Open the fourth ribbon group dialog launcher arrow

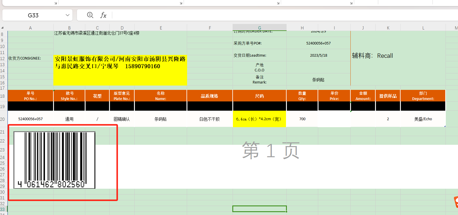click(x=351, y=3)
